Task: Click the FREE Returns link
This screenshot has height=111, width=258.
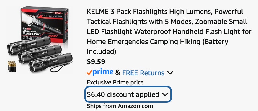Action: tap(143, 73)
